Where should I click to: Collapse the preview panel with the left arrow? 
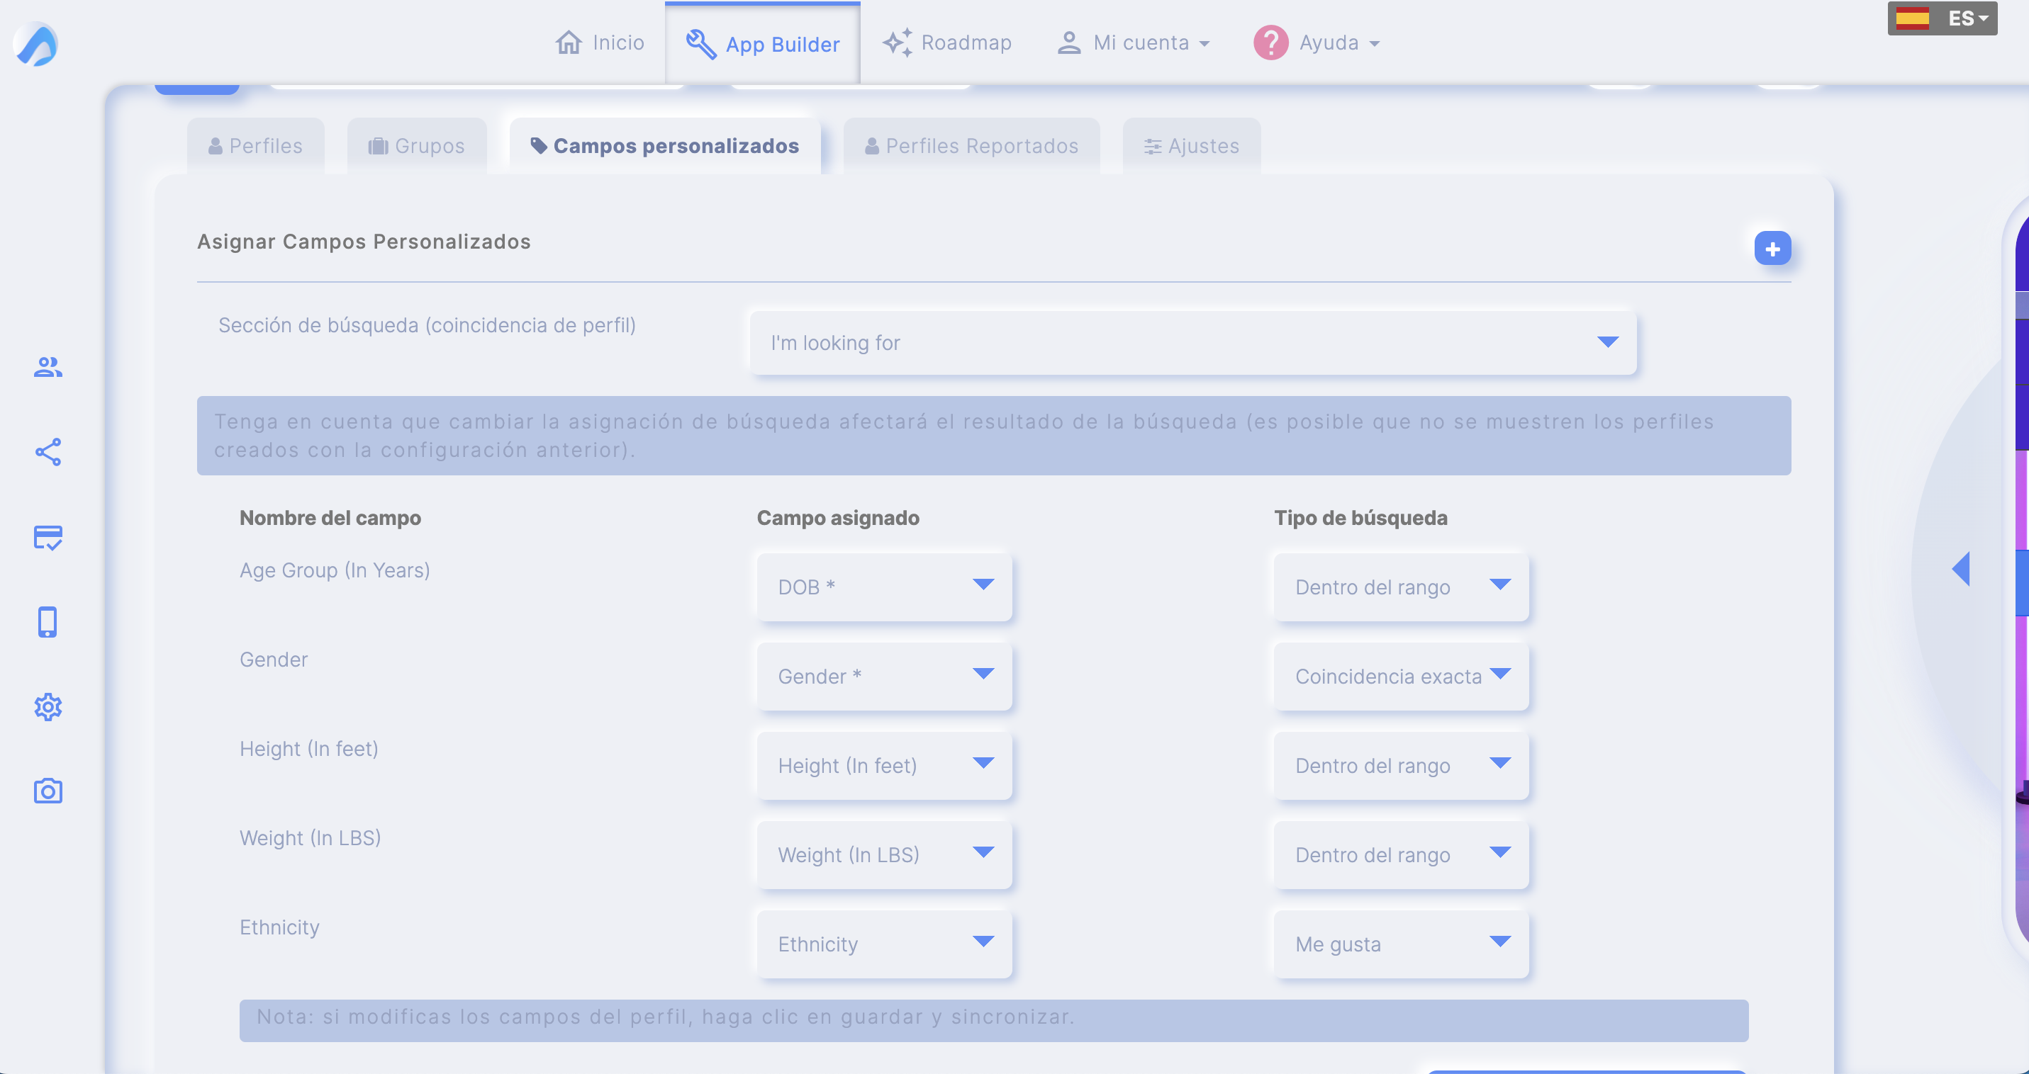pyautogui.click(x=1960, y=568)
